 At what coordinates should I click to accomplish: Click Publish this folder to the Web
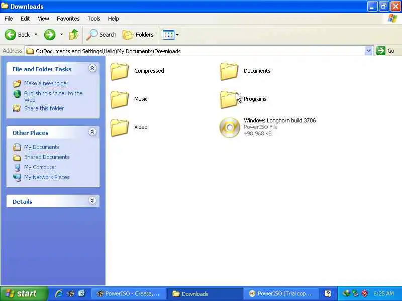[x=53, y=96]
